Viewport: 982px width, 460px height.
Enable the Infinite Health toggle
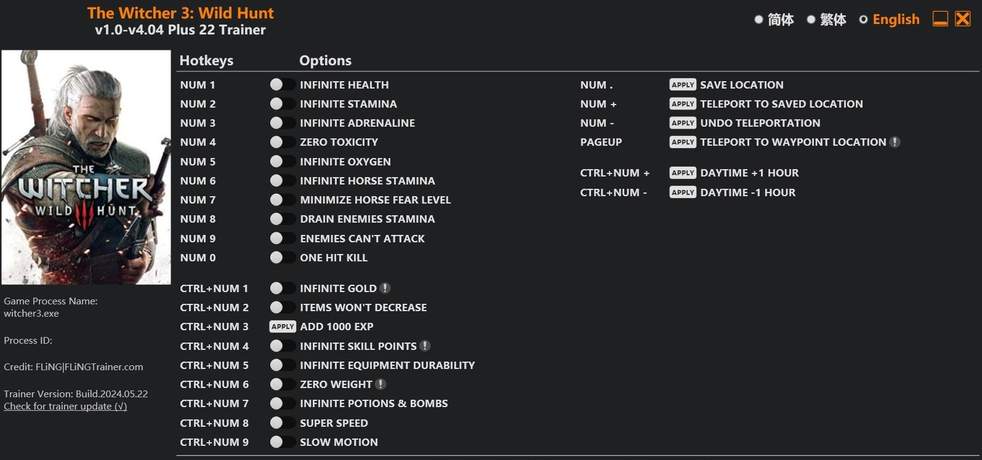coord(282,85)
